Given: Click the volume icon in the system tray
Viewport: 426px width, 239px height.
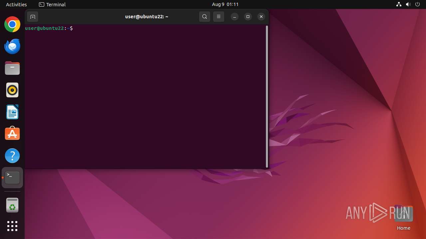Looking at the screenshot, I should pos(408,4).
